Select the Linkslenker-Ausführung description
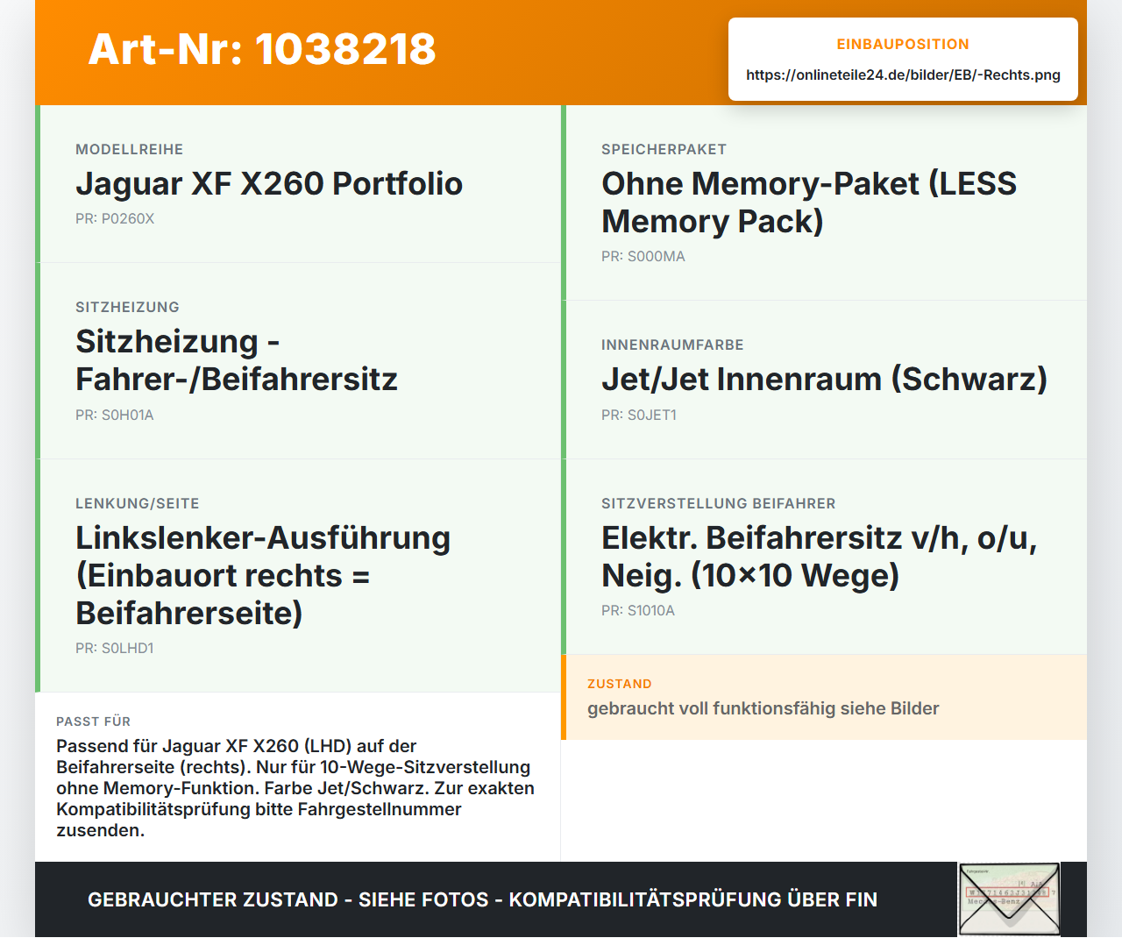This screenshot has width=1122, height=938. [x=263, y=575]
